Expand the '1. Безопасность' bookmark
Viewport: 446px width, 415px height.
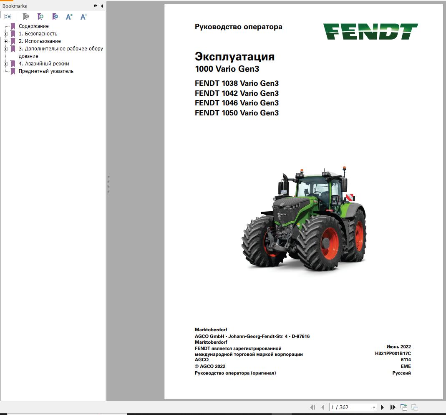pyautogui.click(x=5, y=34)
